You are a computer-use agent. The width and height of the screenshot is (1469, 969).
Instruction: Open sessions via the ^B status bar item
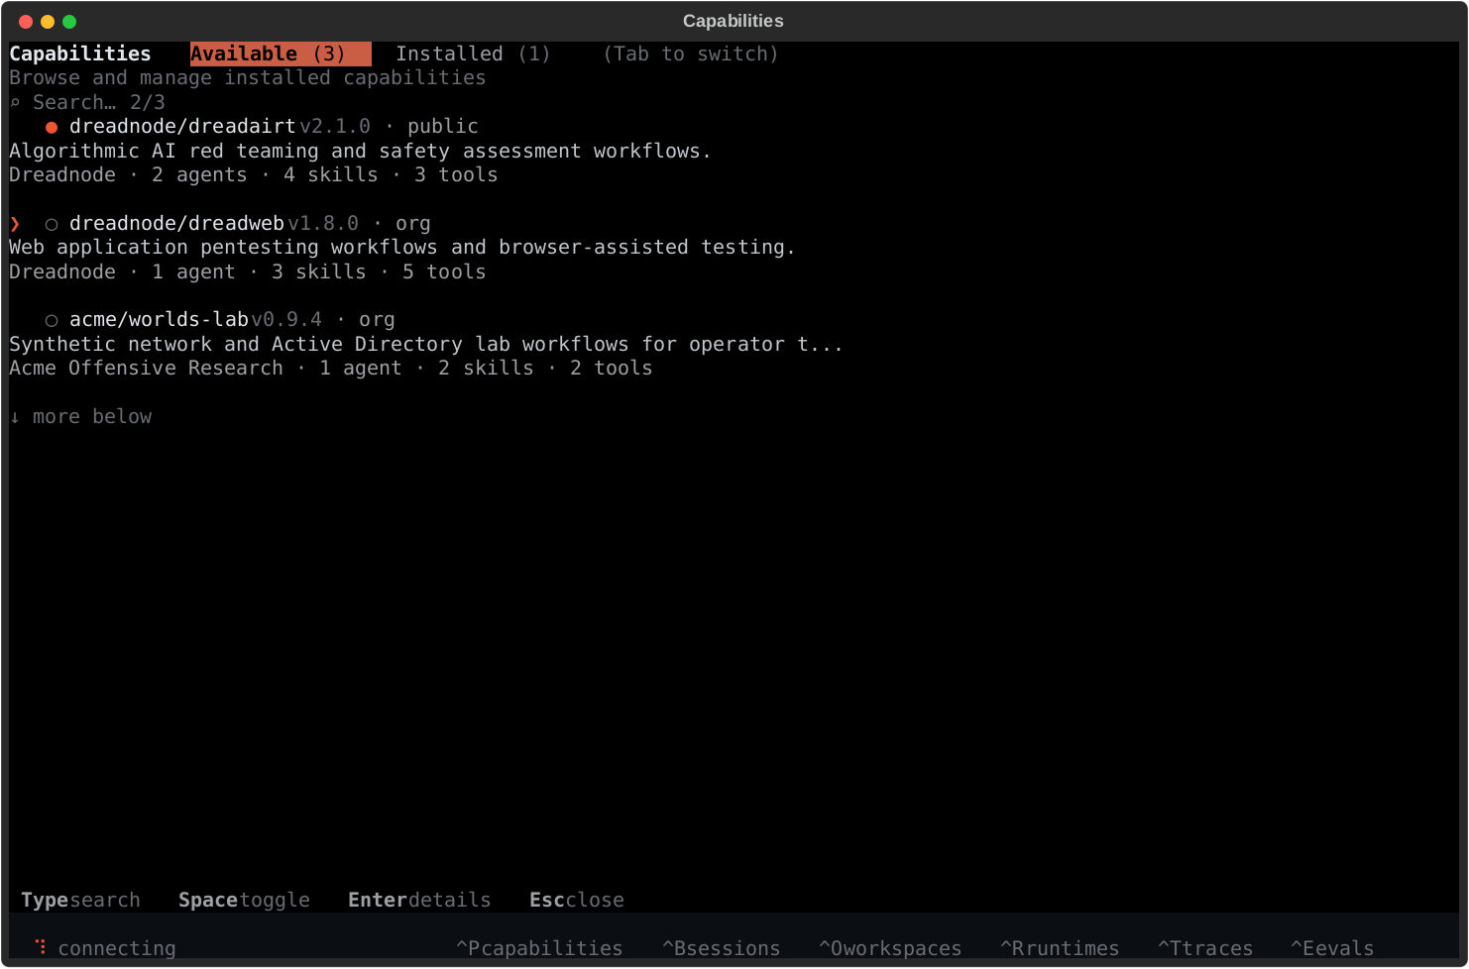(721, 947)
